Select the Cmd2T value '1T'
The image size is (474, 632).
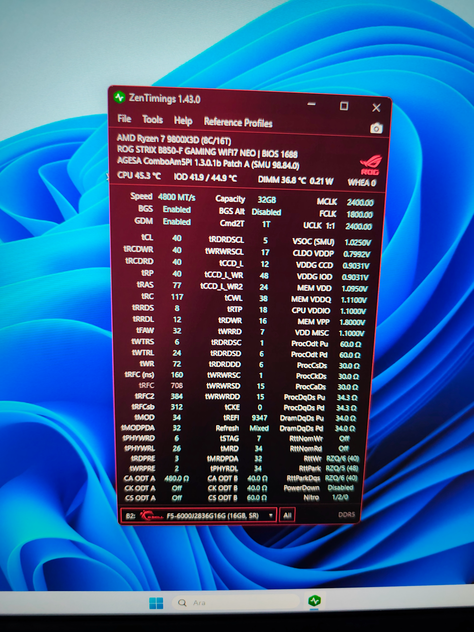(x=266, y=224)
